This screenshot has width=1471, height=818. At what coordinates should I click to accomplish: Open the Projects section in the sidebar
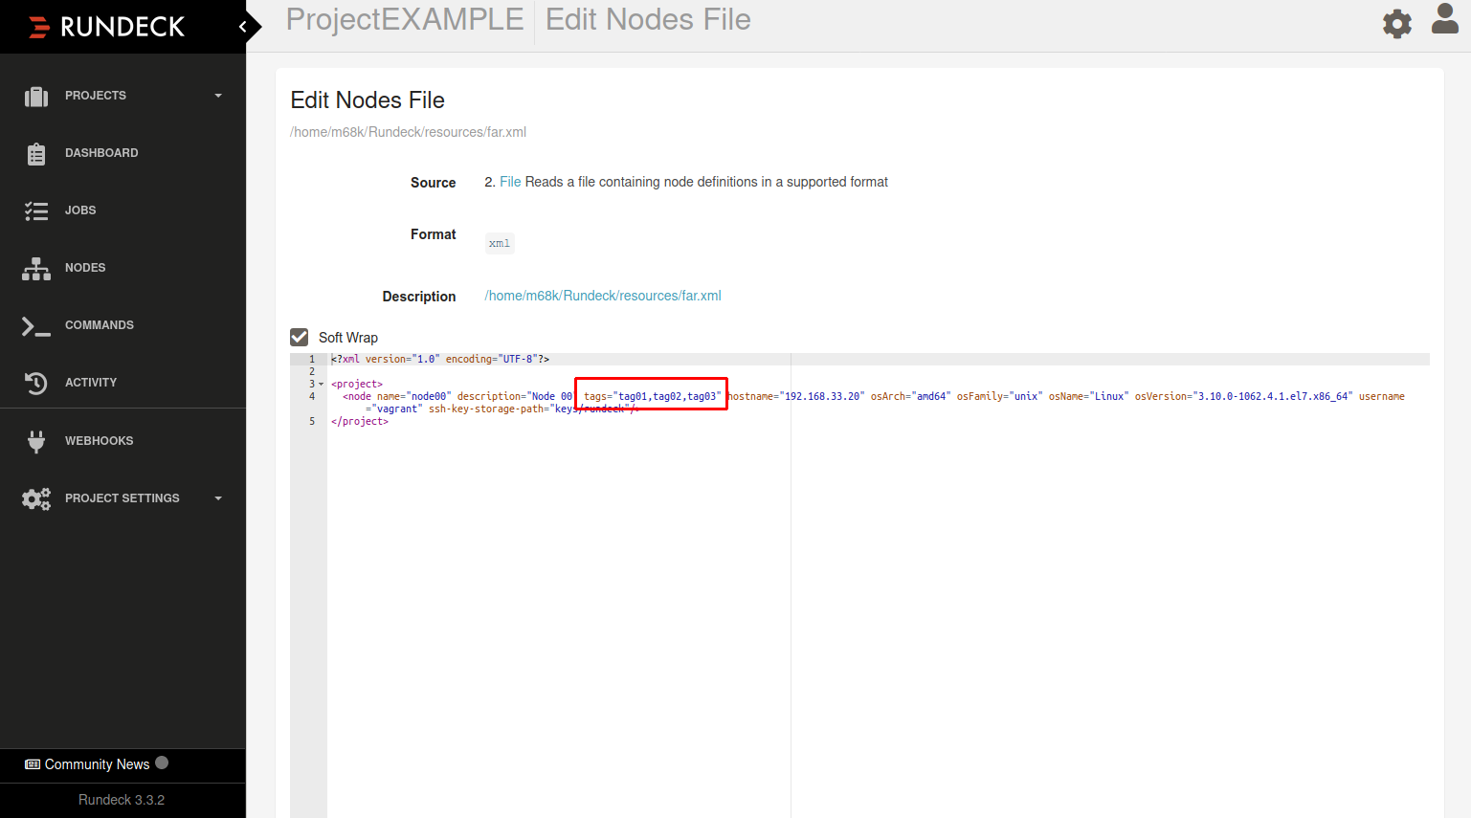(x=96, y=95)
